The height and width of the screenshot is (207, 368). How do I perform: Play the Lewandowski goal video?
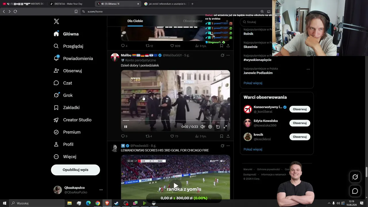[175, 185]
